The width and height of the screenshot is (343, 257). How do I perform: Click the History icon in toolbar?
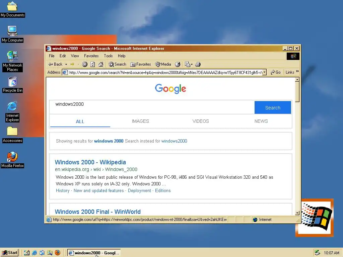[x=178, y=64]
